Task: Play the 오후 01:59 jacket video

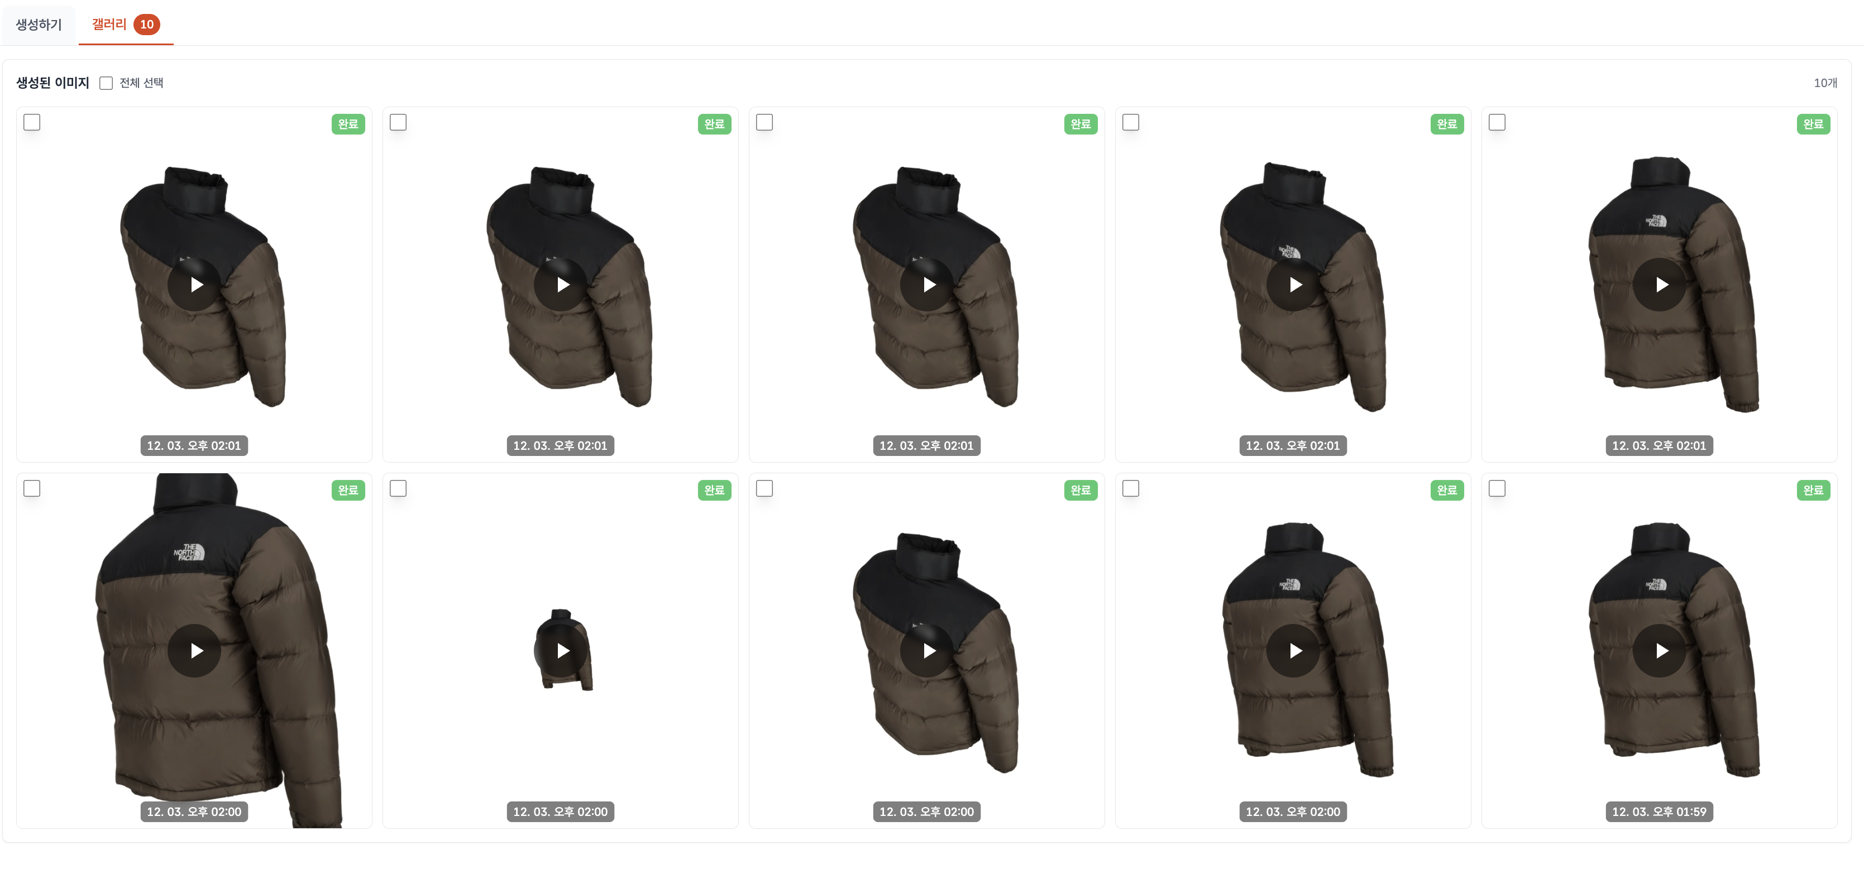Action: 1659,651
